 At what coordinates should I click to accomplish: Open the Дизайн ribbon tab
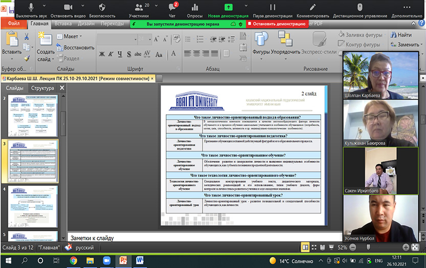[86, 23]
